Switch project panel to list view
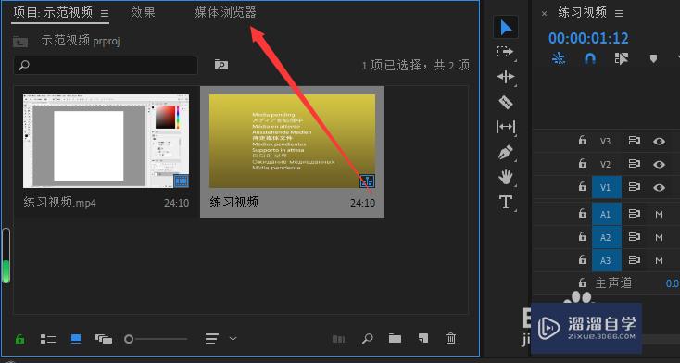Viewport: 680px width, 363px height. 47,339
